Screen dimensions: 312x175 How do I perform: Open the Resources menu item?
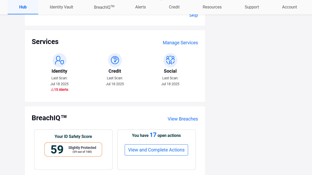tap(212, 7)
